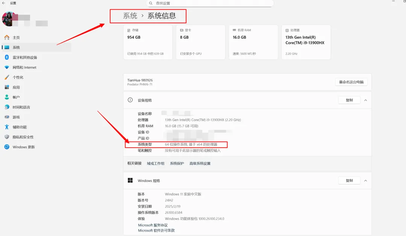Click the storage card icon
The height and width of the screenshot is (236, 406).
pyautogui.click(x=129, y=30)
